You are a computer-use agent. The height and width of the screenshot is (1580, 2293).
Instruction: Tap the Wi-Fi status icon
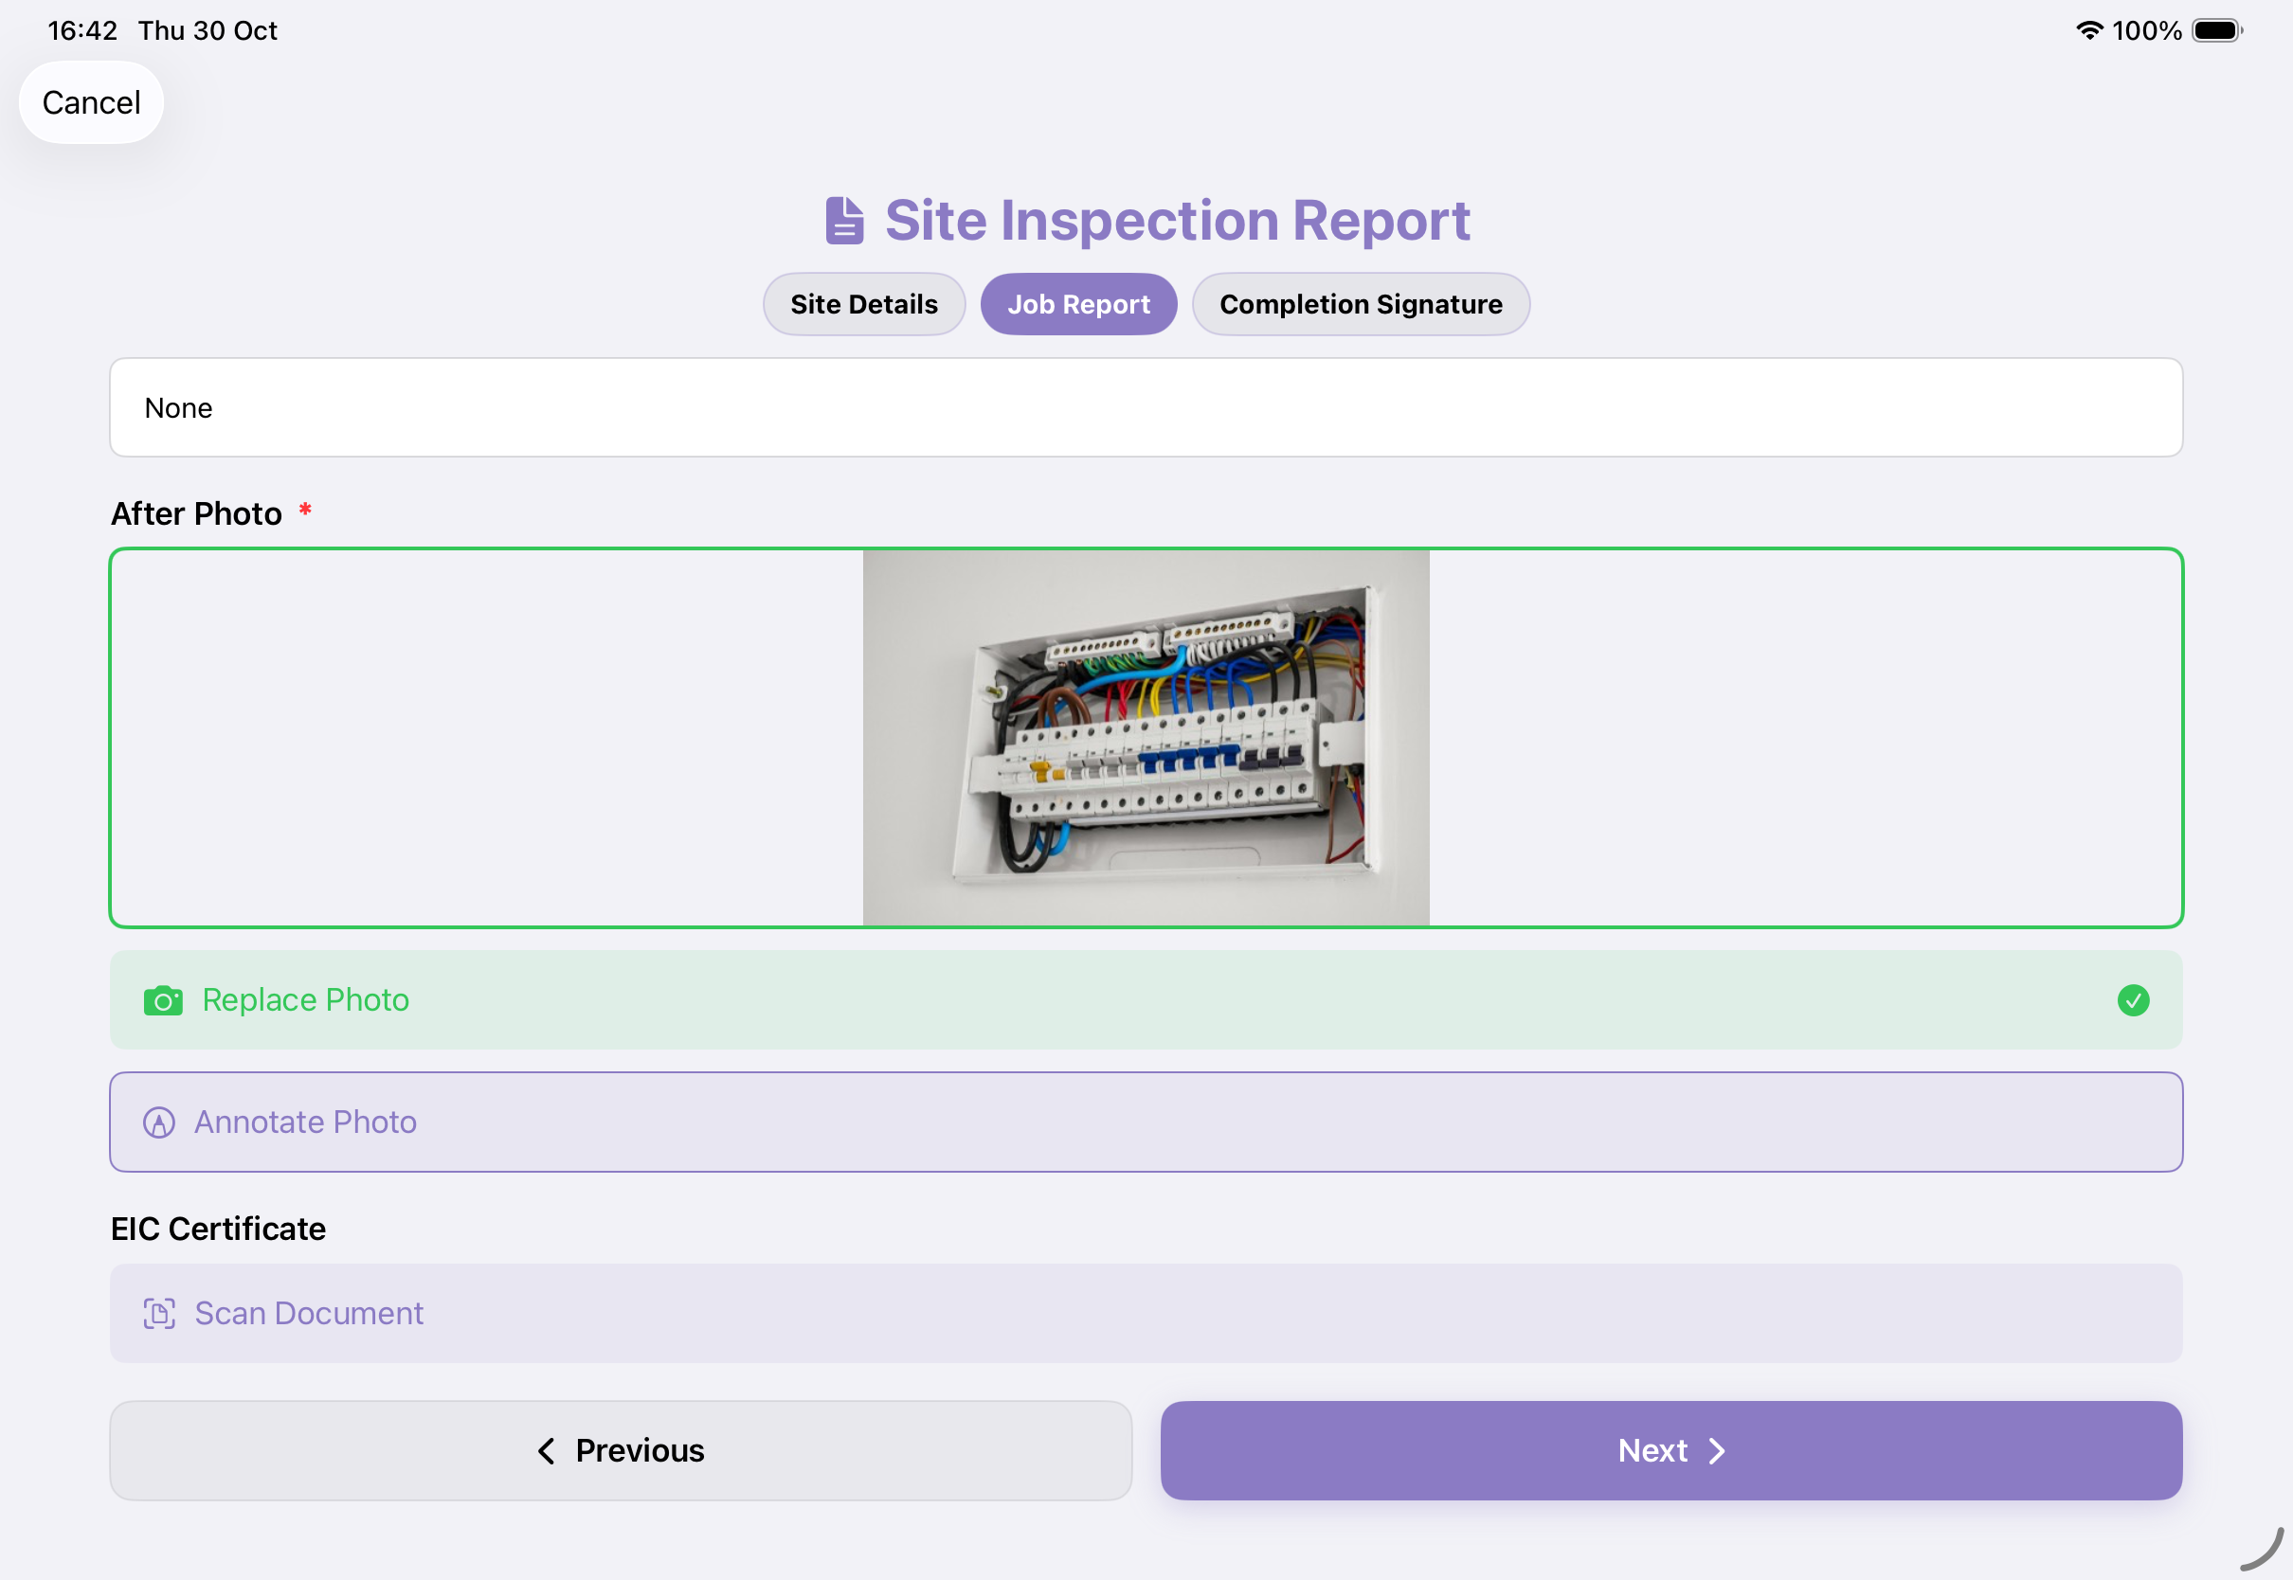2089,29
